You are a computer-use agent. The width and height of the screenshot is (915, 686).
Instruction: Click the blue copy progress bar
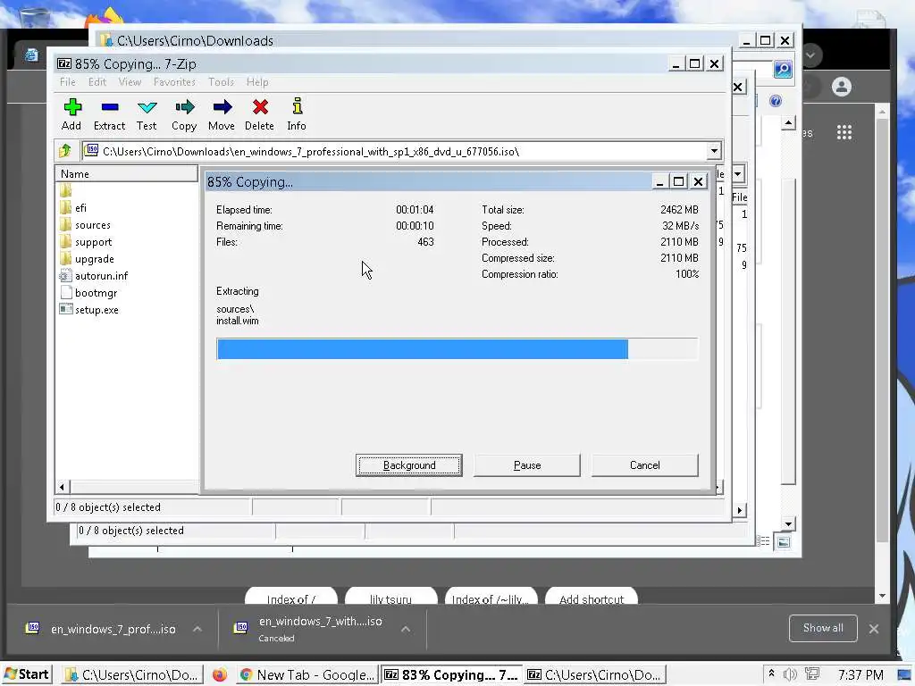[423, 349]
